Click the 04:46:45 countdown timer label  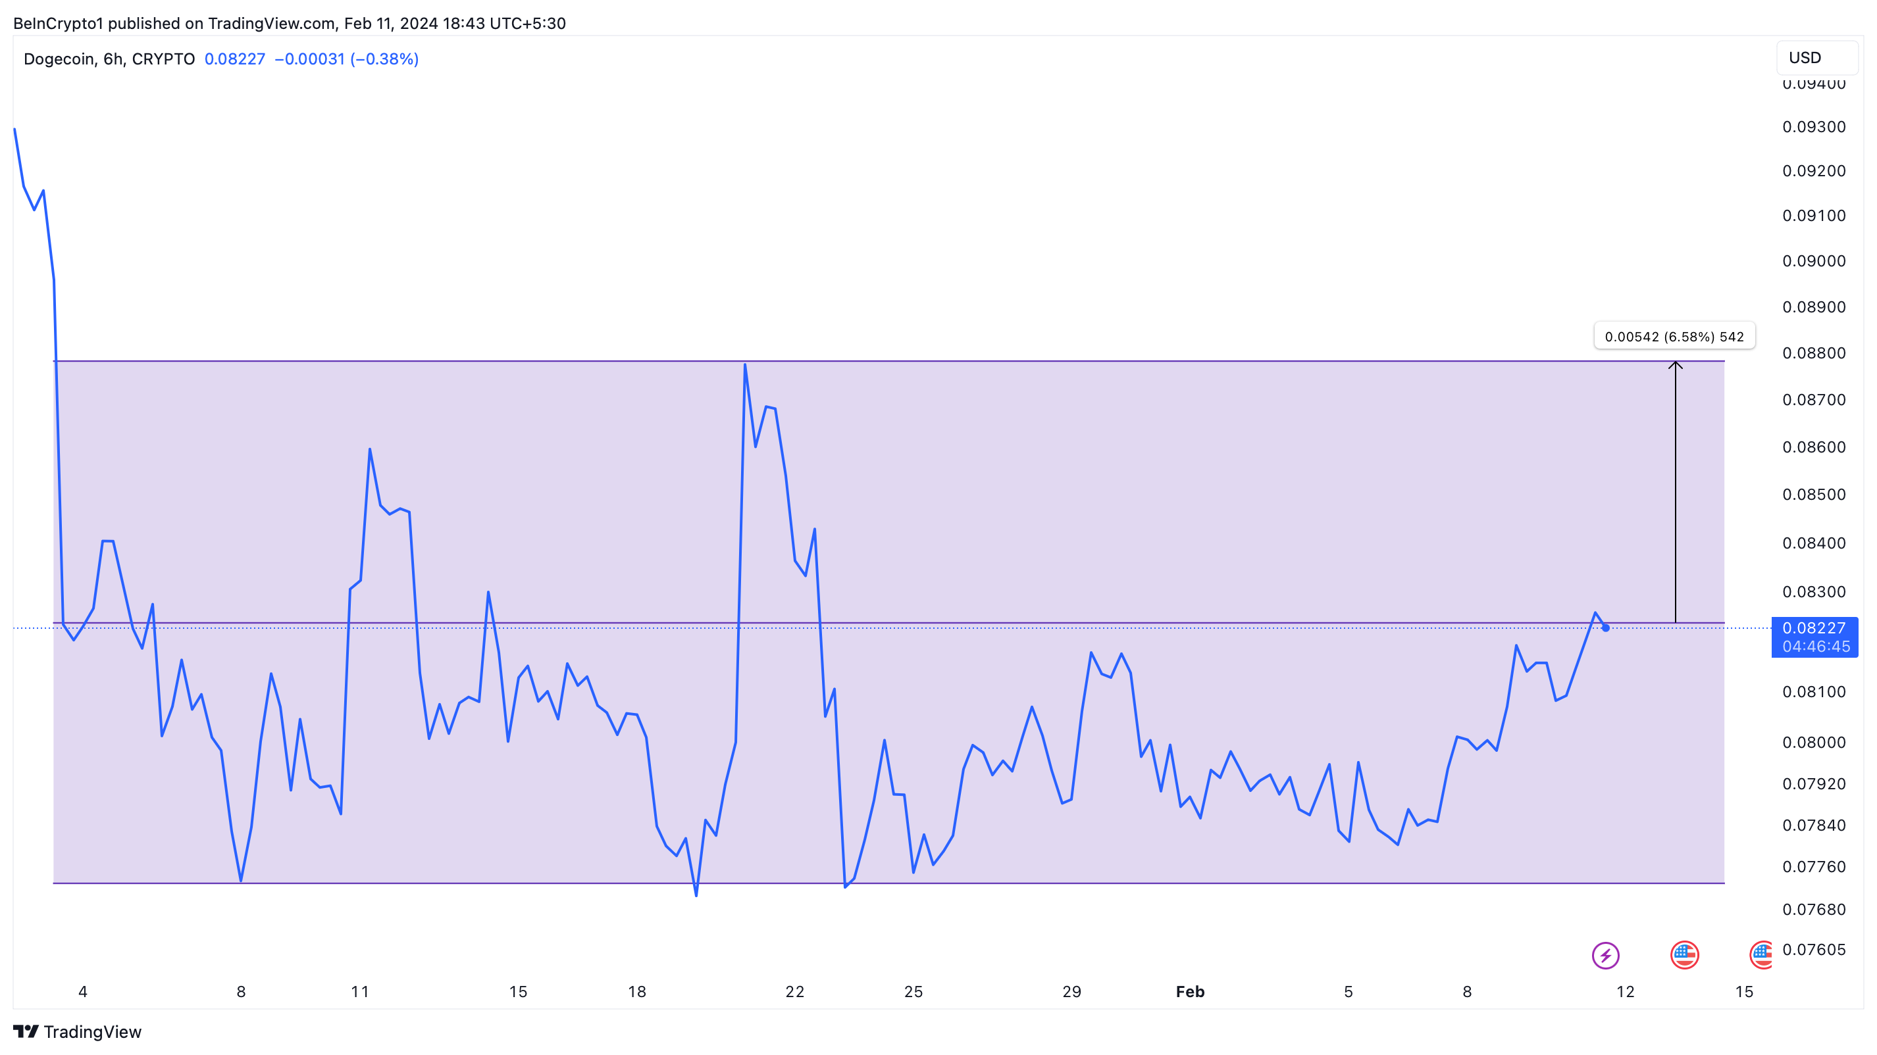(x=1815, y=647)
